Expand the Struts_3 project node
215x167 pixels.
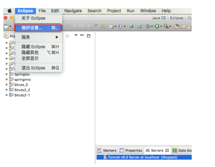(x=7, y=85)
